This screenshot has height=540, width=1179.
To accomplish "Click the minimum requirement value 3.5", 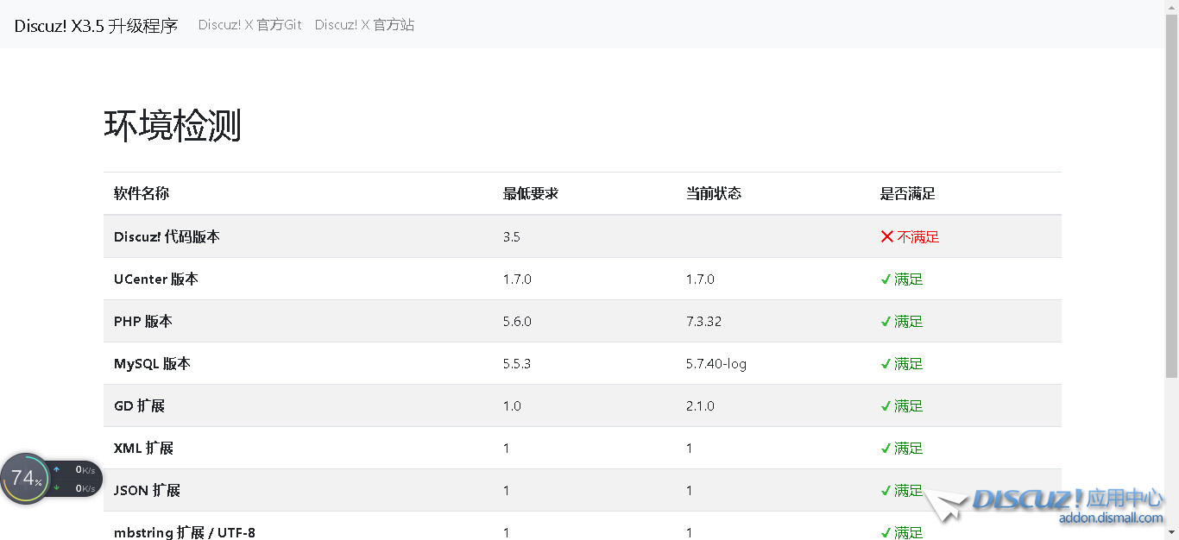I will click(512, 236).
